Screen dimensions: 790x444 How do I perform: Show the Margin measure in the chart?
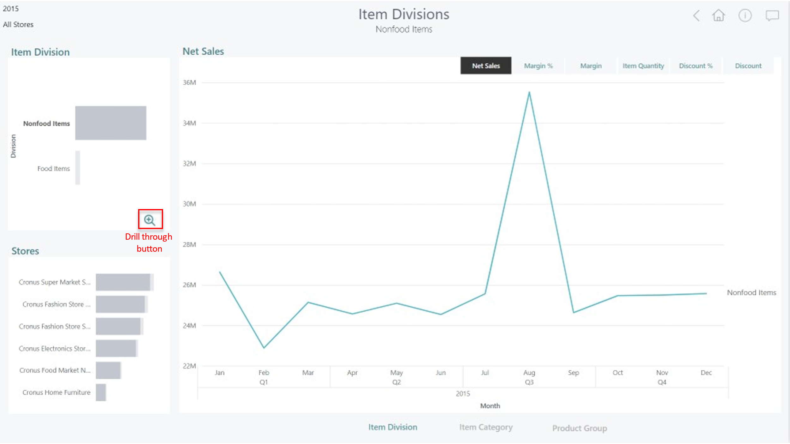(591, 66)
